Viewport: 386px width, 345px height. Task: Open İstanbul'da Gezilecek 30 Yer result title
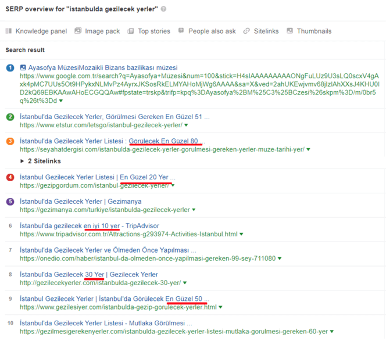[x=89, y=274]
